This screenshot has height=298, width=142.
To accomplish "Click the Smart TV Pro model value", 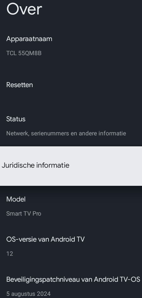I will (24, 214).
